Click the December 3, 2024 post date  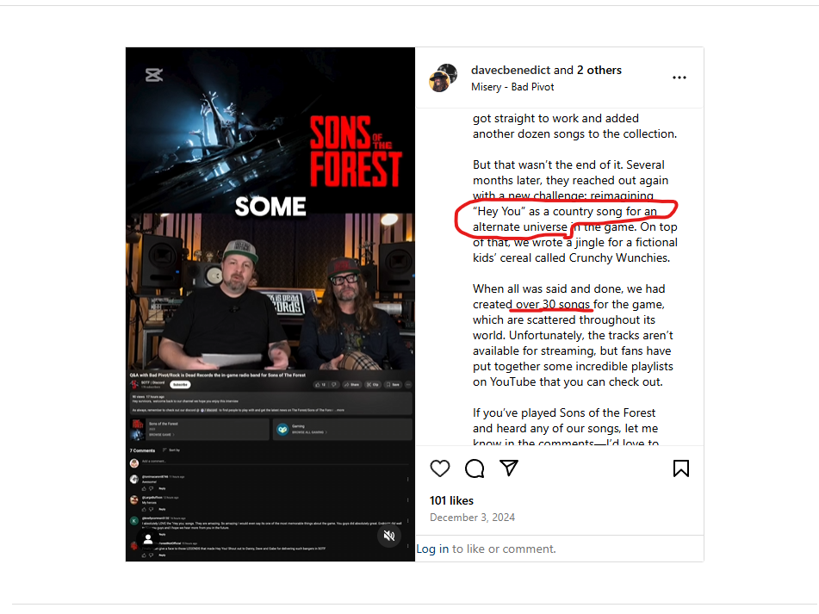click(x=472, y=517)
